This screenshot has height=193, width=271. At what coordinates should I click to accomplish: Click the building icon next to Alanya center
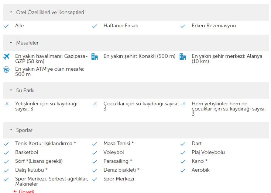(x=183, y=57)
